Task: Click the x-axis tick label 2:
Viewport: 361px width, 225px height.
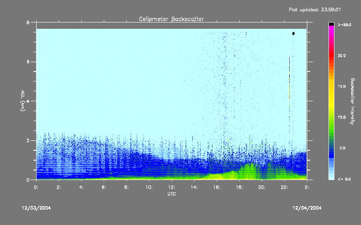Action: point(59,187)
